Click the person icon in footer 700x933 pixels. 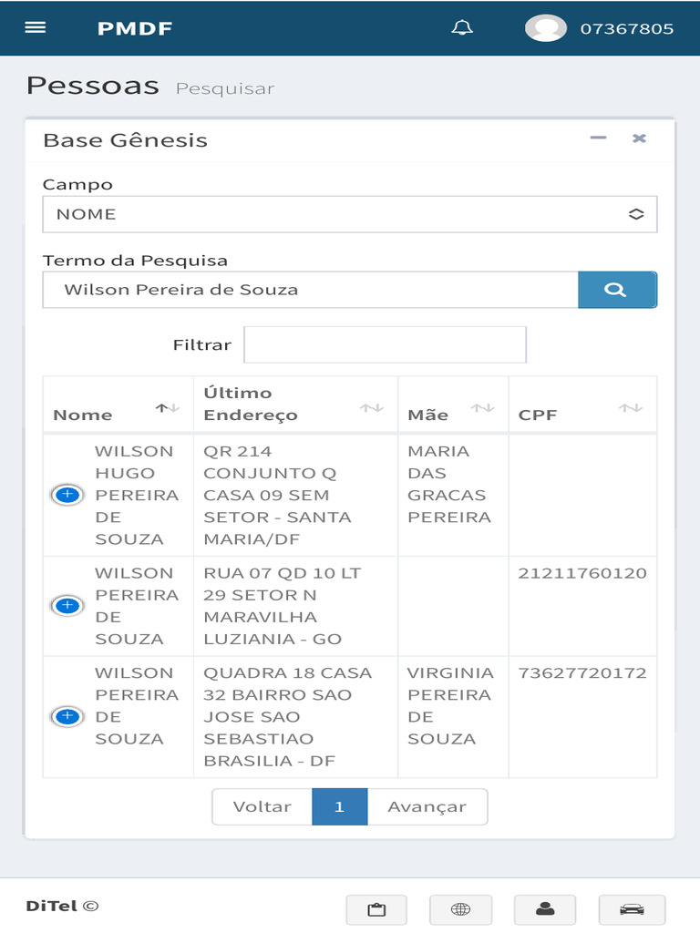point(545,909)
